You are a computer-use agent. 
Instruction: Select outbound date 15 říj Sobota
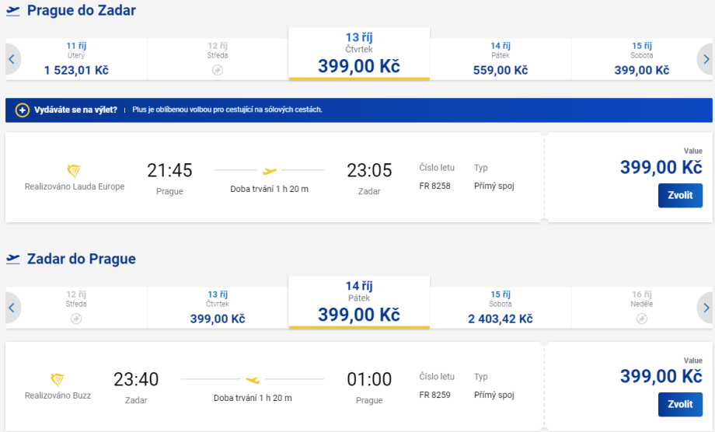(641, 59)
